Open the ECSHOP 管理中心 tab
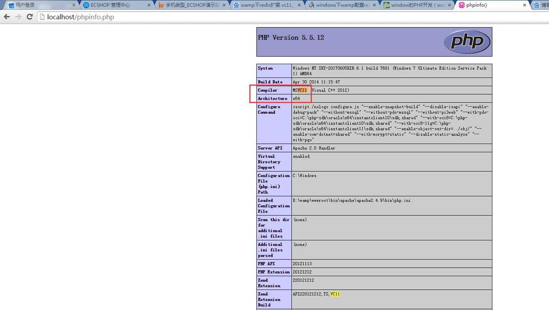This screenshot has height=310, width=549. point(116,5)
